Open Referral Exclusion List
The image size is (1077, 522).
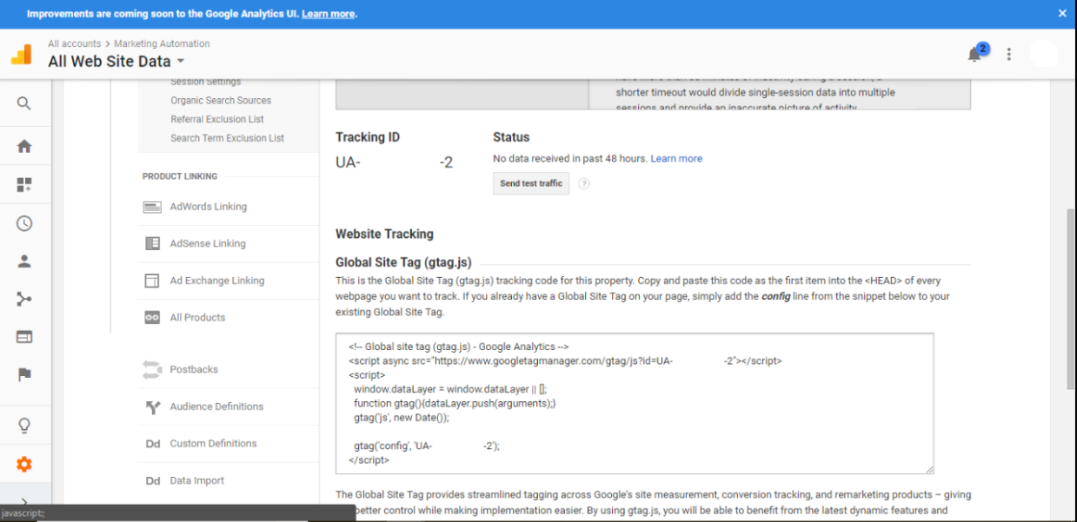(217, 120)
